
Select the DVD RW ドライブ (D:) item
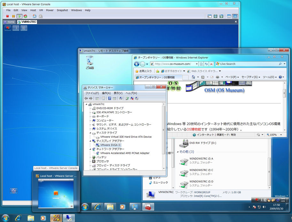(x=198, y=143)
